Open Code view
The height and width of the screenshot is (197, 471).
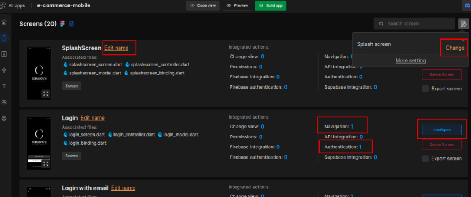coord(203,6)
